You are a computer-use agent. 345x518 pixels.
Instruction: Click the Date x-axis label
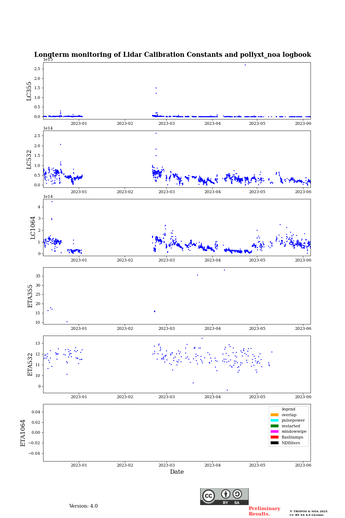[177, 472]
